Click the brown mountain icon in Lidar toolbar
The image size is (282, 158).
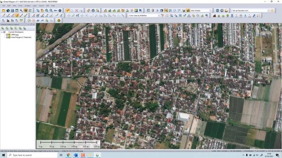point(215,16)
